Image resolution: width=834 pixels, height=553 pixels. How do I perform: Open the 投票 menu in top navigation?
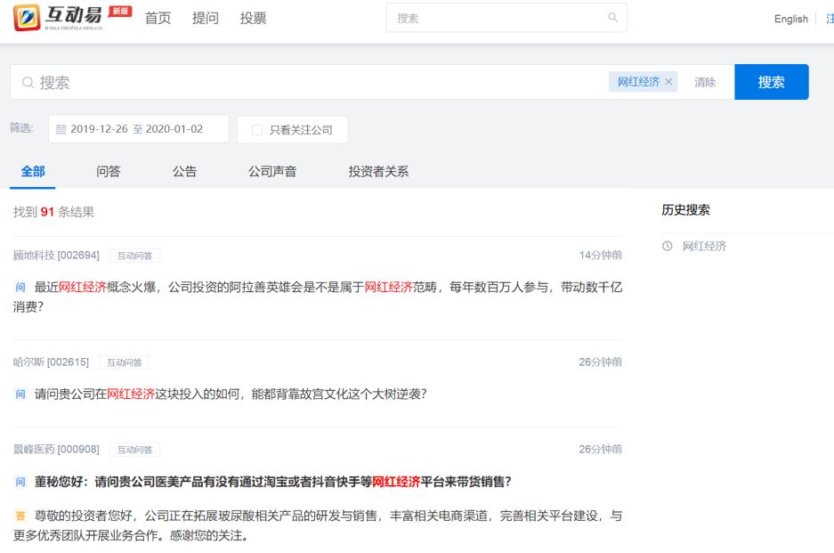pyautogui.click(x=253, y=19)
